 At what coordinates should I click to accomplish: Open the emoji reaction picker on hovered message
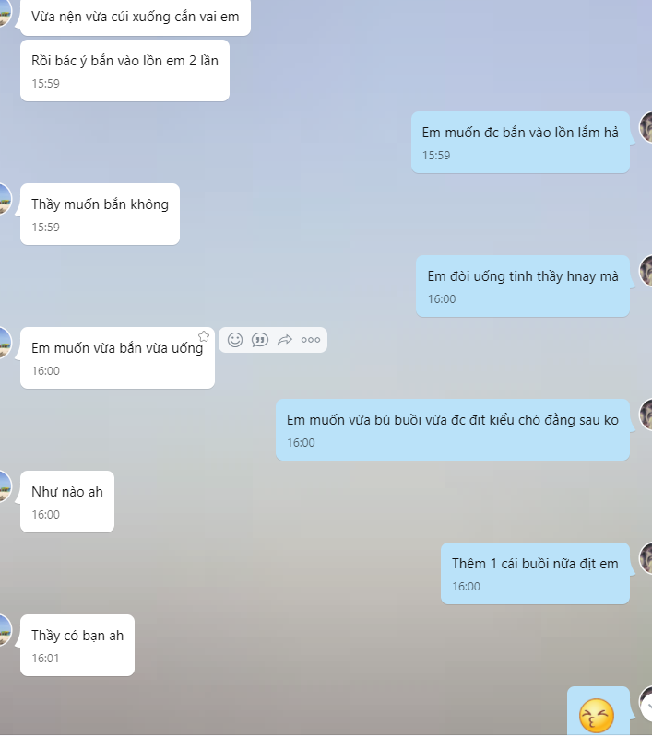[x=235, y=339]
